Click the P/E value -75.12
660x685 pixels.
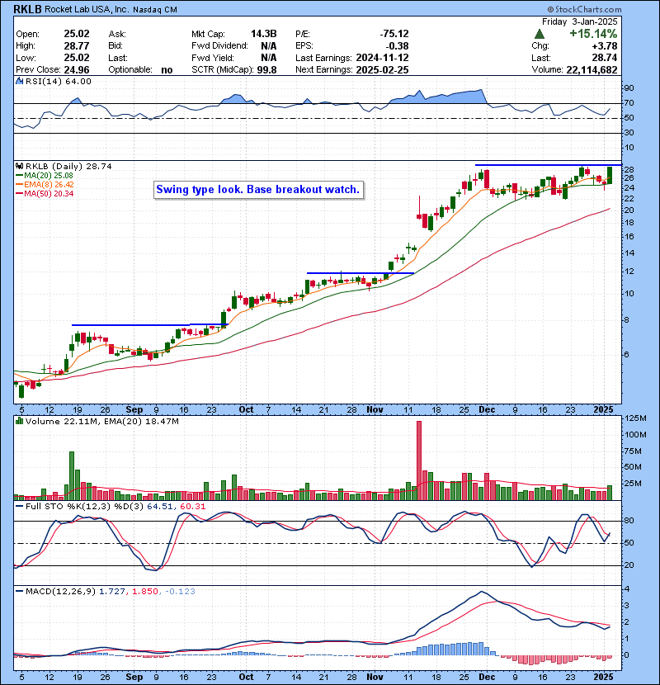click(394, 34)
